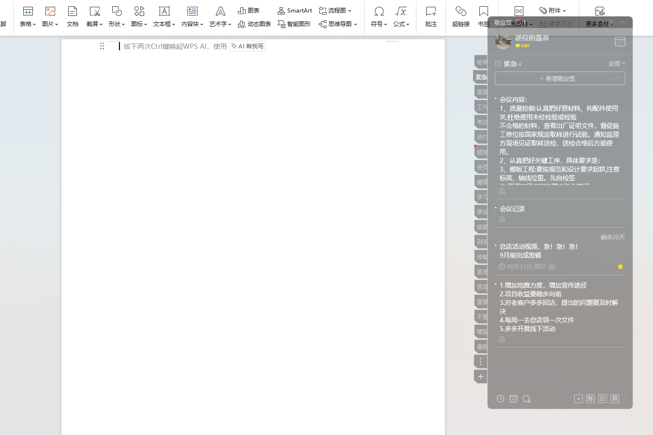The image size is (653, 435).
Task: Click the icon under the 会议记录 note
Action: (502, 219)
